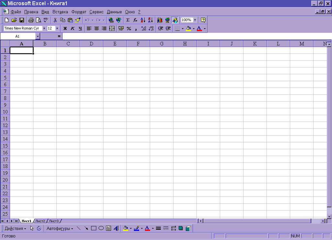Insert a hyperlink with the globe-link icon

pos(111,20)
